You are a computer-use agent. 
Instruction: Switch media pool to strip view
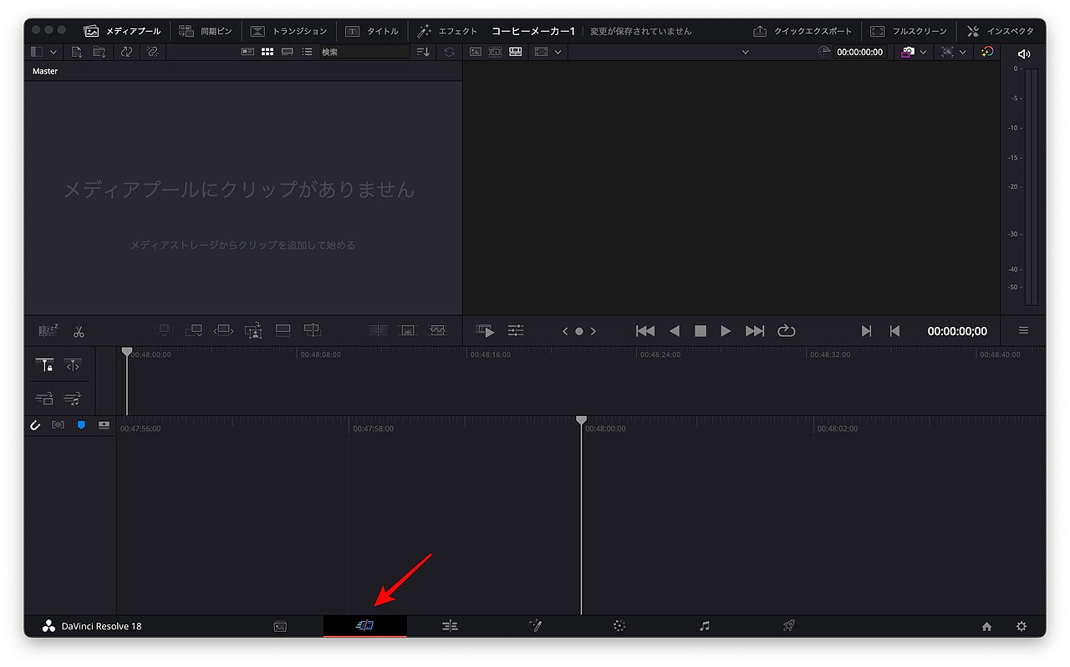pyautogui.click(x=288, y=52)
